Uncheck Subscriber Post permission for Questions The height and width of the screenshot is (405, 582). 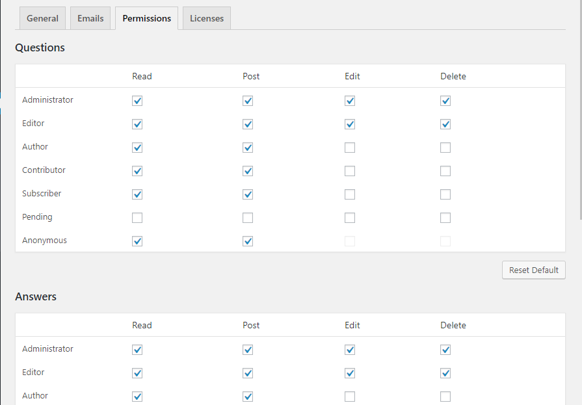248,194
